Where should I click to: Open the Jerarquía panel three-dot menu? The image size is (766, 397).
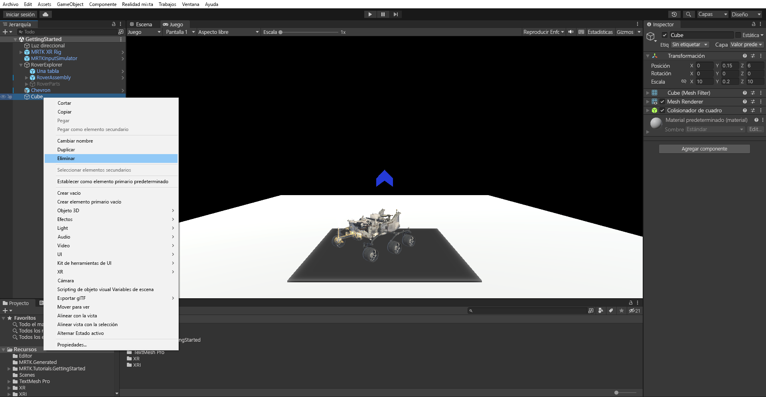(120, 24)
